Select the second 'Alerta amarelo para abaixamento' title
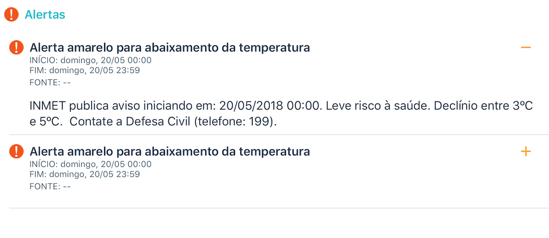The image size is (549, 238). pos(170,151)
